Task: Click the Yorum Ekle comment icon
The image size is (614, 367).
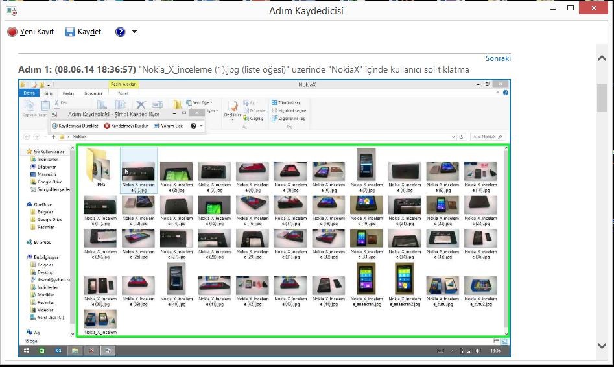Action: point(156,126)
